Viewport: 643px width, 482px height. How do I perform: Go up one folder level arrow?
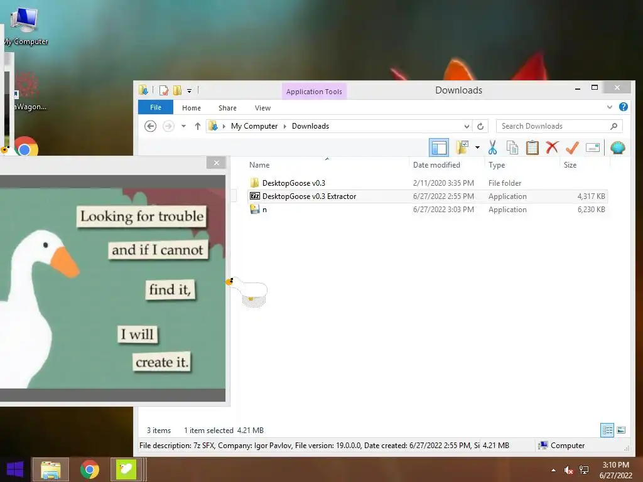pyautogui.click(x=198, y=126)
